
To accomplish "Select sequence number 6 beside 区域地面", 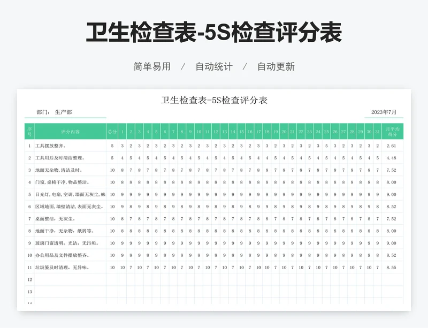I will click(x=29, y=207).
